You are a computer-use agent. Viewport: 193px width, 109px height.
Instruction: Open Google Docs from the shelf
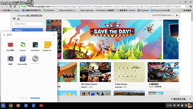[34, 106]
